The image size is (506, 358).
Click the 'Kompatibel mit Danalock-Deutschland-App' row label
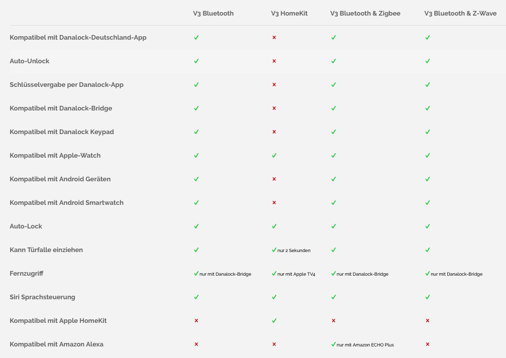[x=78, y=38]
